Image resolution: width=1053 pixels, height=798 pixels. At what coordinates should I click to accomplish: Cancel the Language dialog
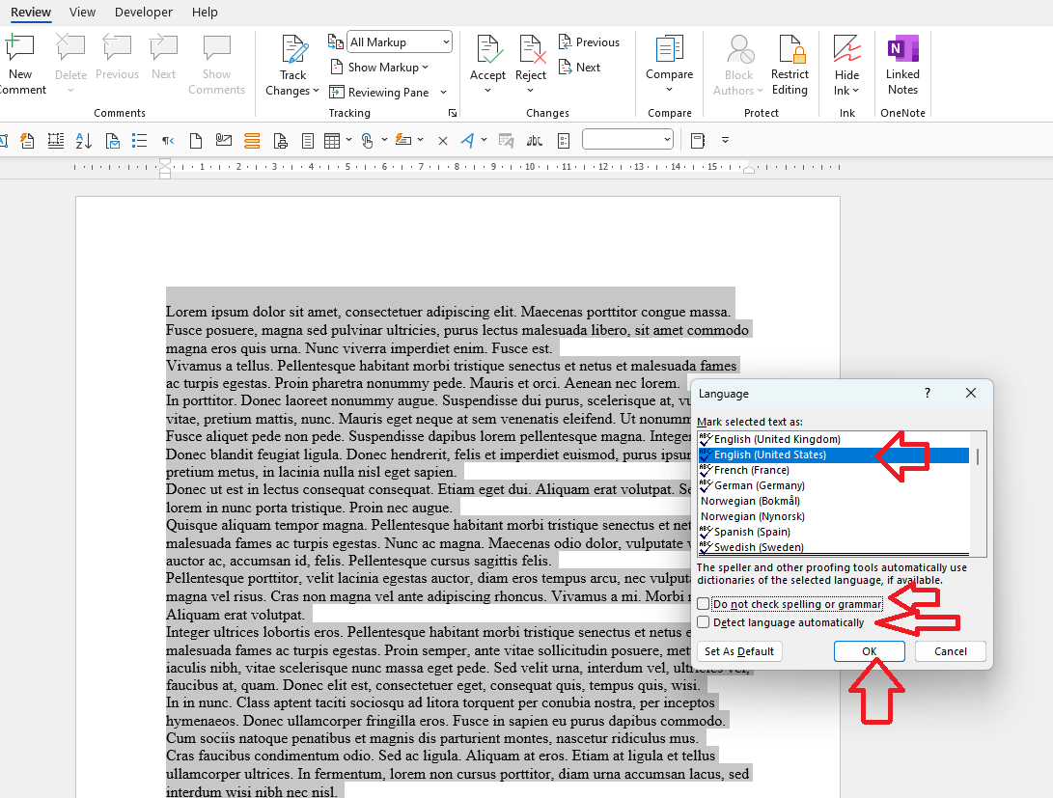[951, 651]
